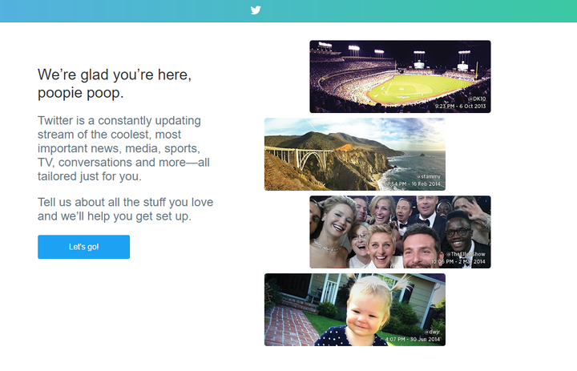
Task: Click the @stammy handle on bridge photo
Action: point(430,176)
